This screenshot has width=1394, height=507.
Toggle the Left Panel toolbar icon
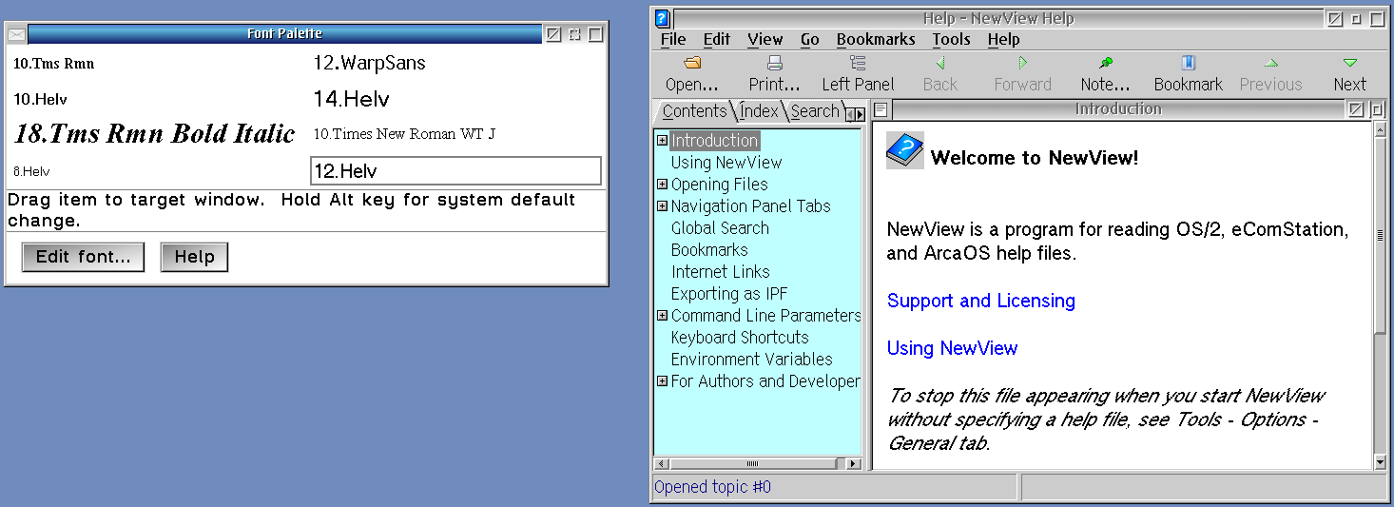pyautogui.click(x=858, y=64)
